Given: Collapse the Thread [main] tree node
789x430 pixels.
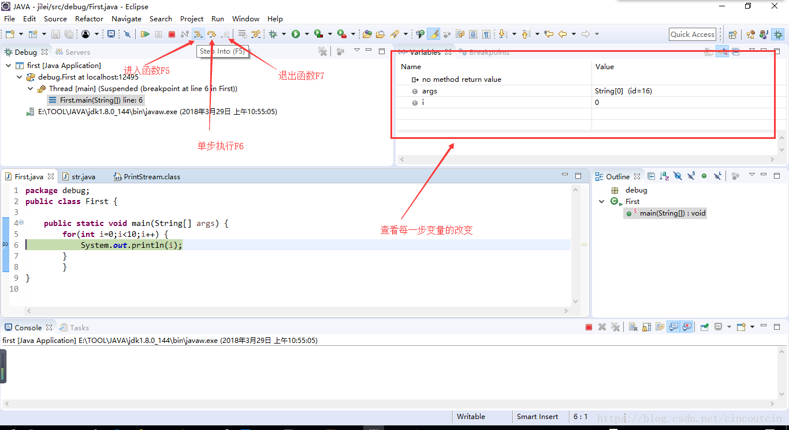Looking at the screenshot, I should pos(31,89).
